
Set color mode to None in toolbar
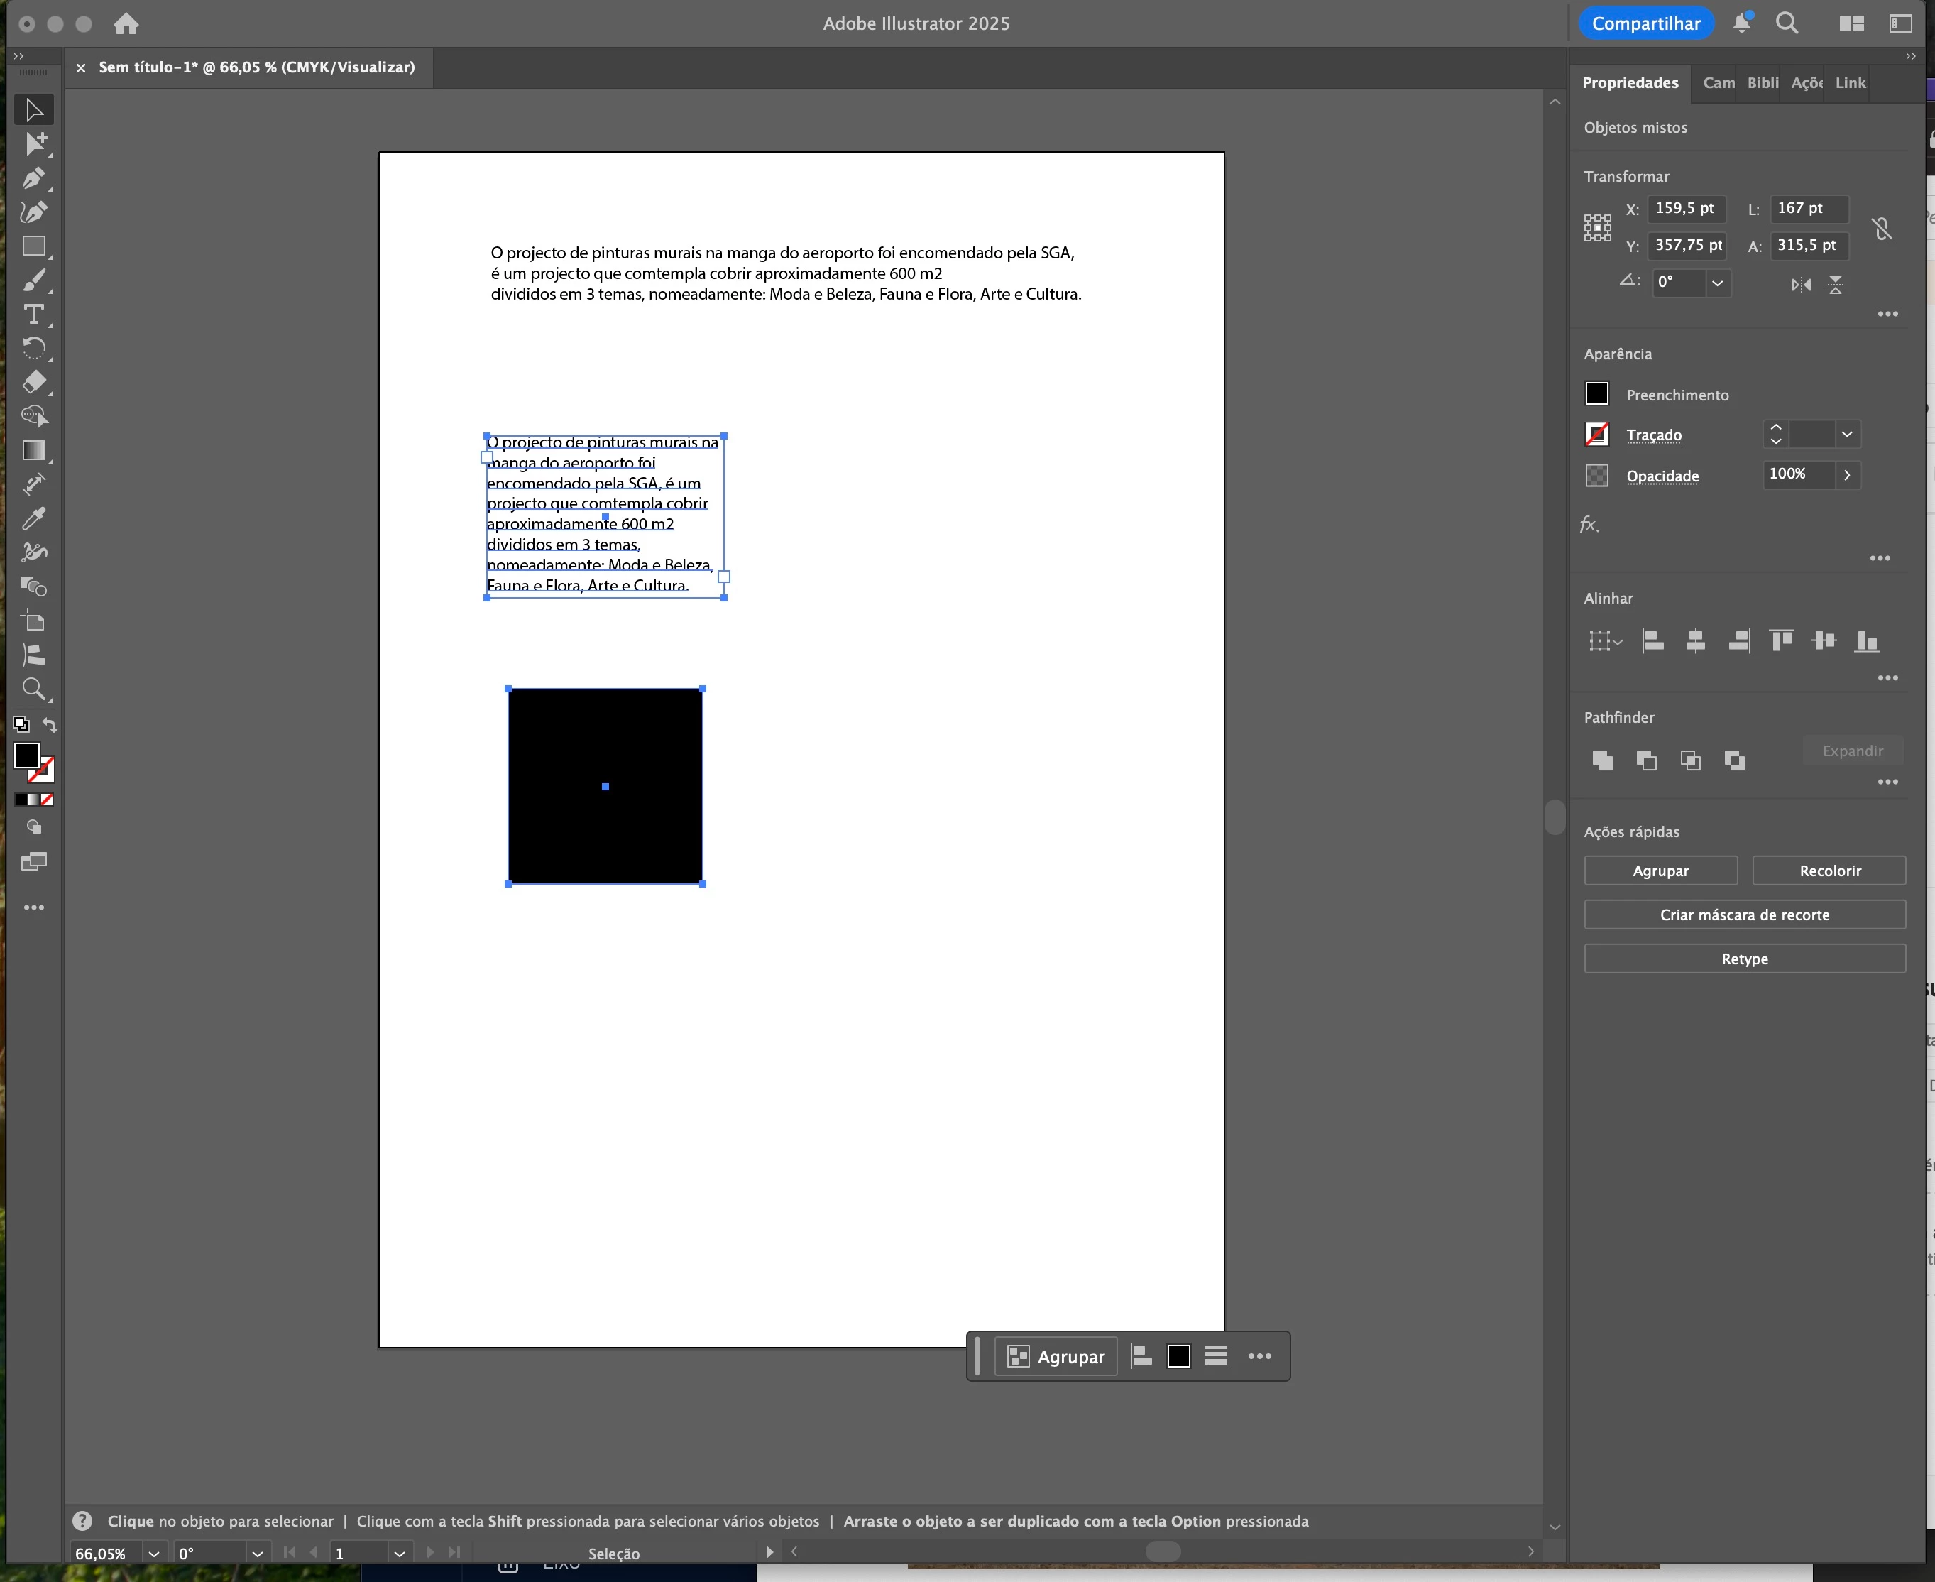(48, 800)
